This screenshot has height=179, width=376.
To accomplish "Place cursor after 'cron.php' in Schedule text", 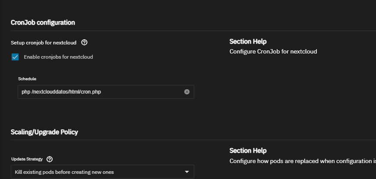I will (101, 92).
